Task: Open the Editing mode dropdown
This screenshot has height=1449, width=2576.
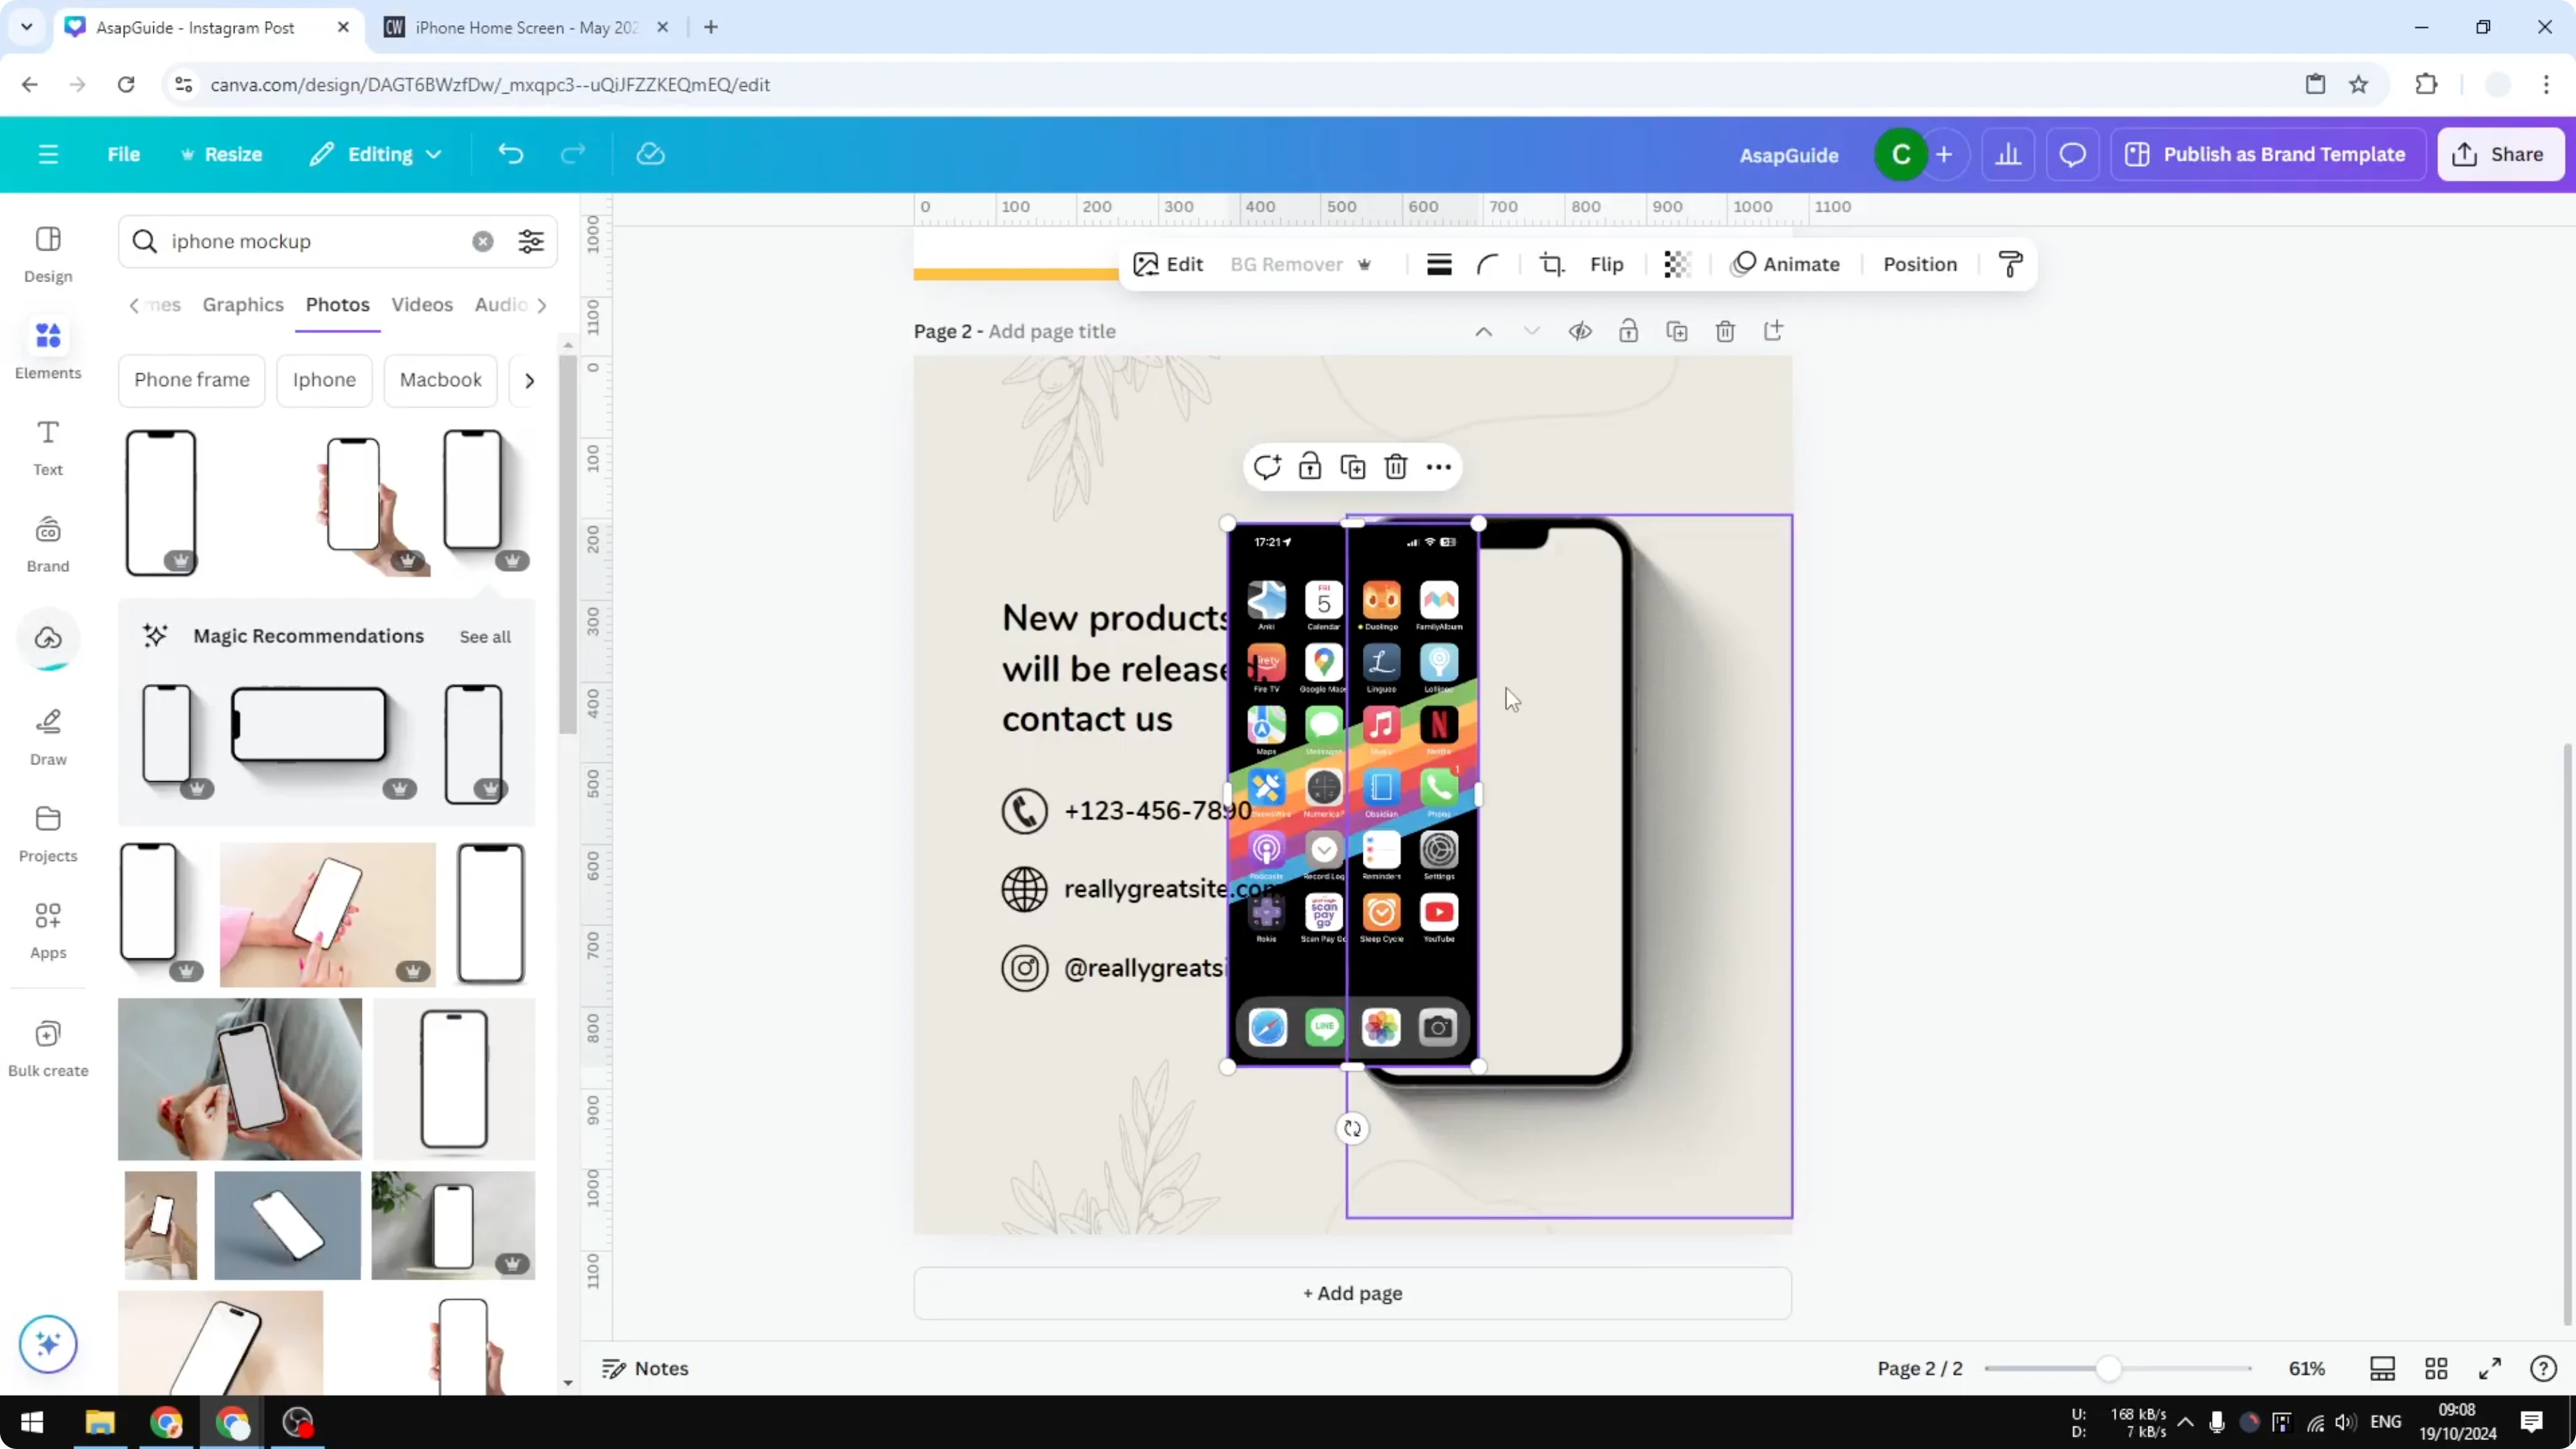Action: click(376, 154)
